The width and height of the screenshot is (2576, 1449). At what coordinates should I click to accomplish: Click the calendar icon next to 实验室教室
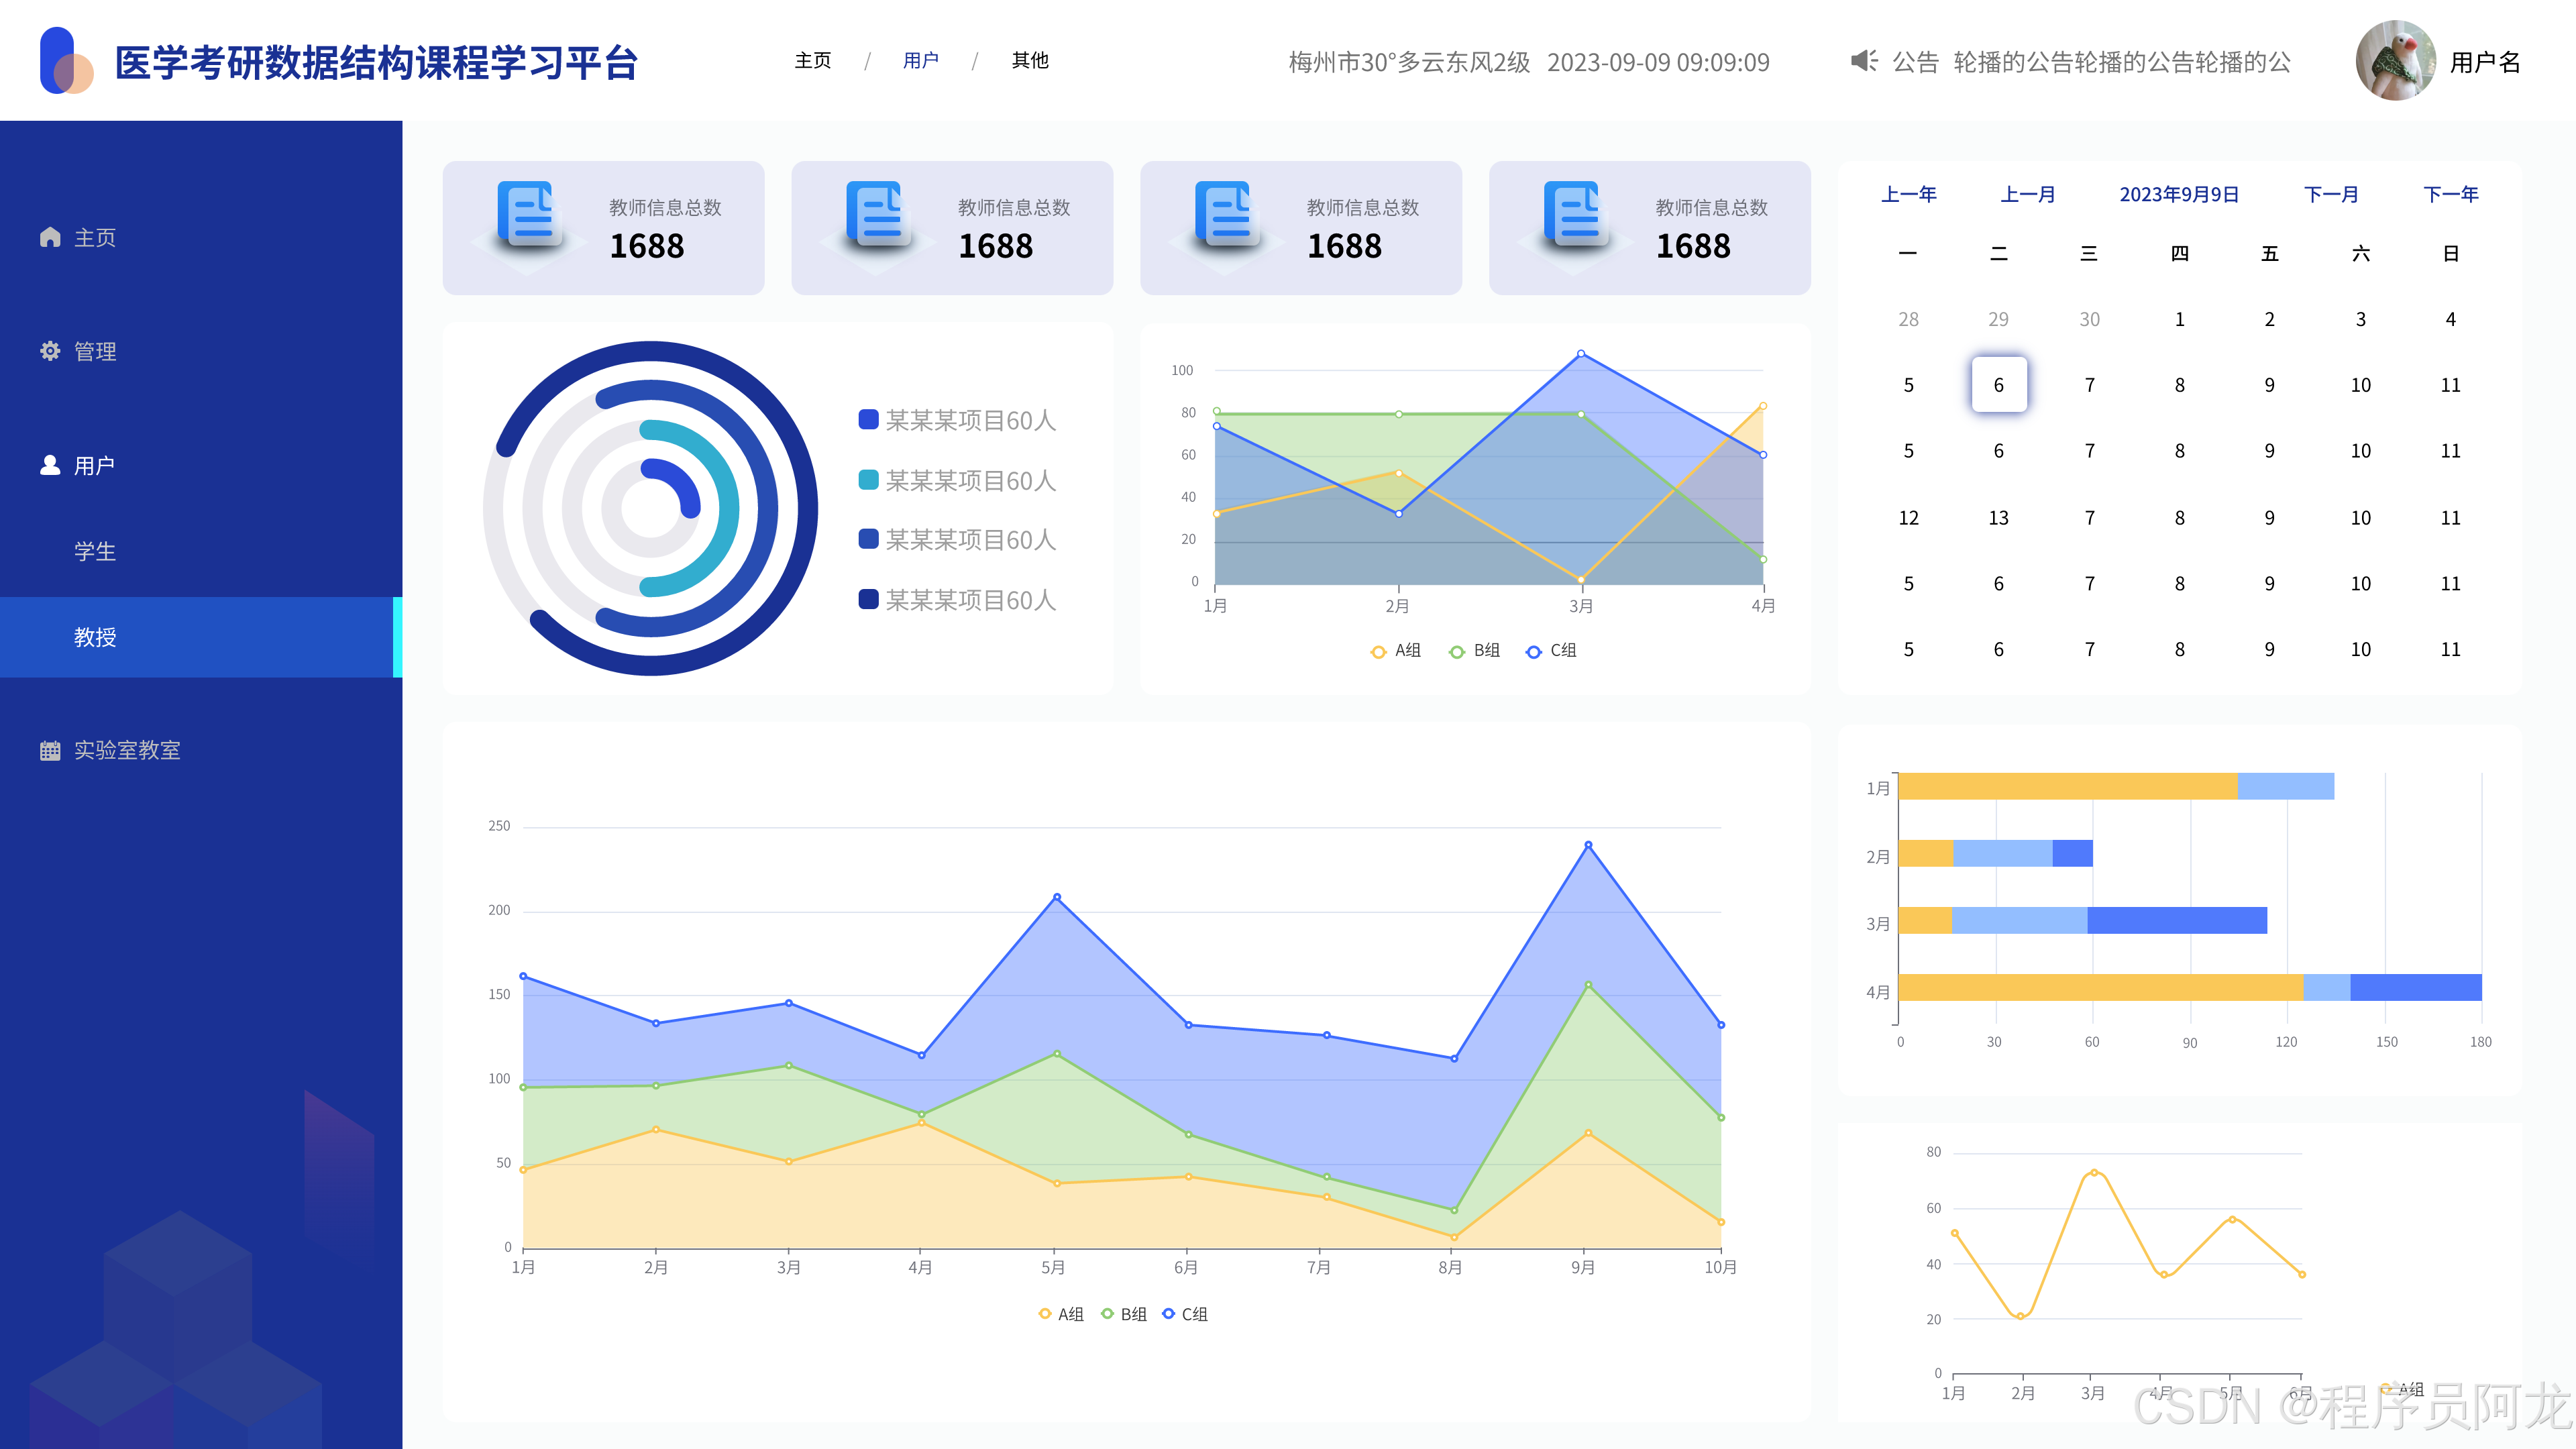pyautogui.click(x=50, y=750)
